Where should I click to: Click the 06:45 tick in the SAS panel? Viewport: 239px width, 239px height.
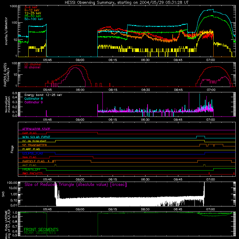pyautogui.click(x=178, y=209)
